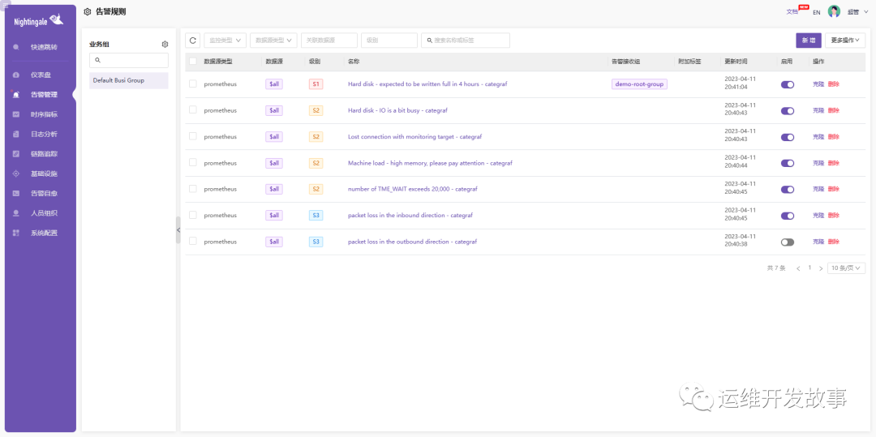
Task: Click the rule name and tag search field
Action: tap(469, 40)
